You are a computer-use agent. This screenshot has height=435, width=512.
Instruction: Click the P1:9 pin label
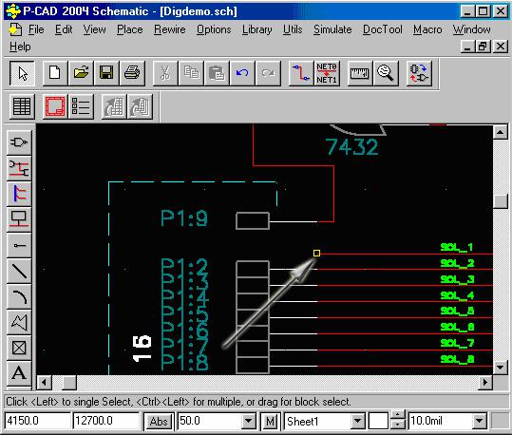(x=184, y=217)
